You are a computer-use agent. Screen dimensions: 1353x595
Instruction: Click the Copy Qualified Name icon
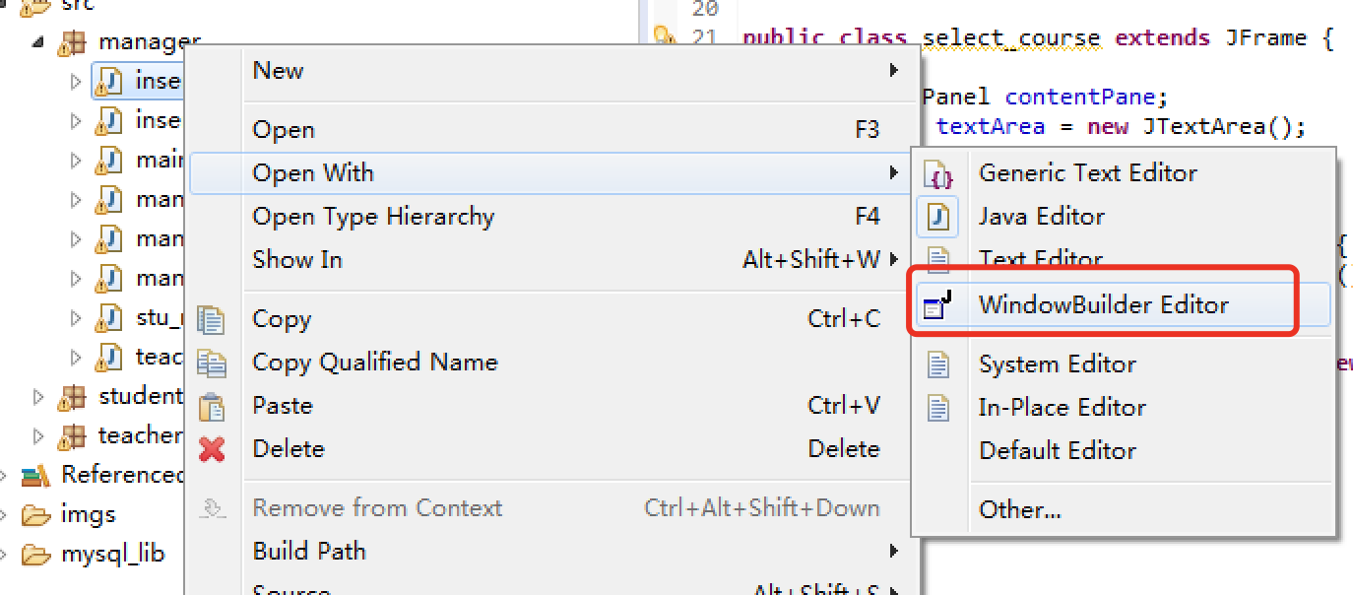point(212,363)
